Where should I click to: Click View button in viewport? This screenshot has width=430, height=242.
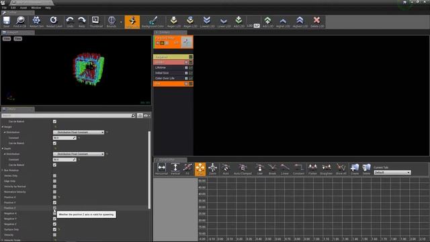(7, 39)
